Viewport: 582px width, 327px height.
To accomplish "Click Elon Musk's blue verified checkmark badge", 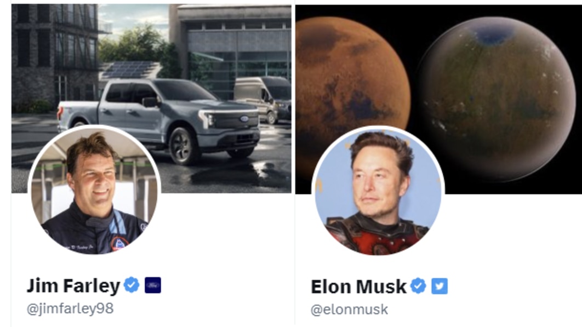I will 418,286.
